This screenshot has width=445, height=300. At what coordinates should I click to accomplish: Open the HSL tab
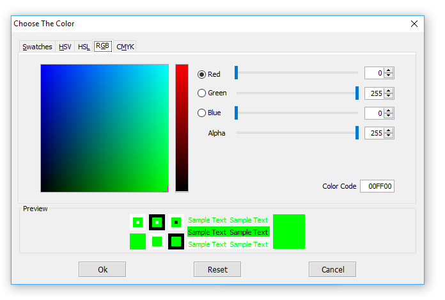pyautogui.click(x=84, y=47)
